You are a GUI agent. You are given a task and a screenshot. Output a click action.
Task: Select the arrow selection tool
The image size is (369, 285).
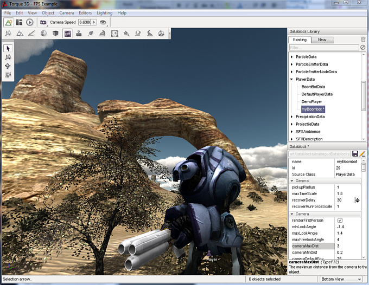tap(8, 48)
